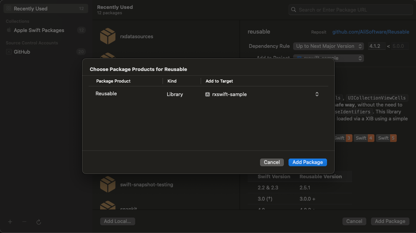Screen dimensions: 416x233
Task: Click the Recently Used grid icon in sidebar
Action: pos(8,8)
